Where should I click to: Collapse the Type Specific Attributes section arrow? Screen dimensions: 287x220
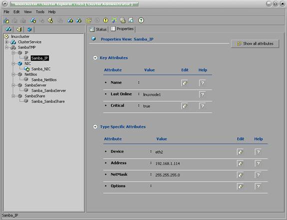click(x=95, y=127)
